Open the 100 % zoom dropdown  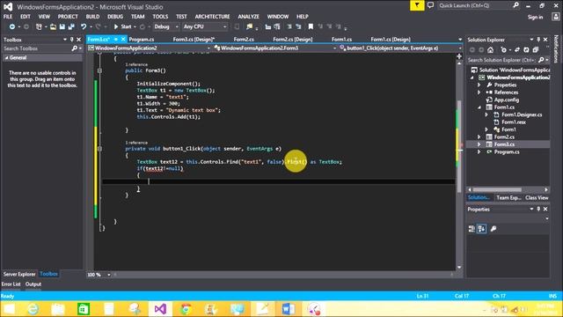108,275
